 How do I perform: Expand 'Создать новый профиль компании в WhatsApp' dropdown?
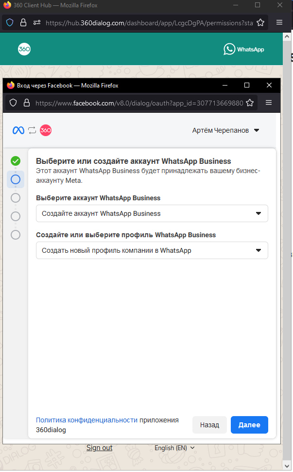pos(152,250)
